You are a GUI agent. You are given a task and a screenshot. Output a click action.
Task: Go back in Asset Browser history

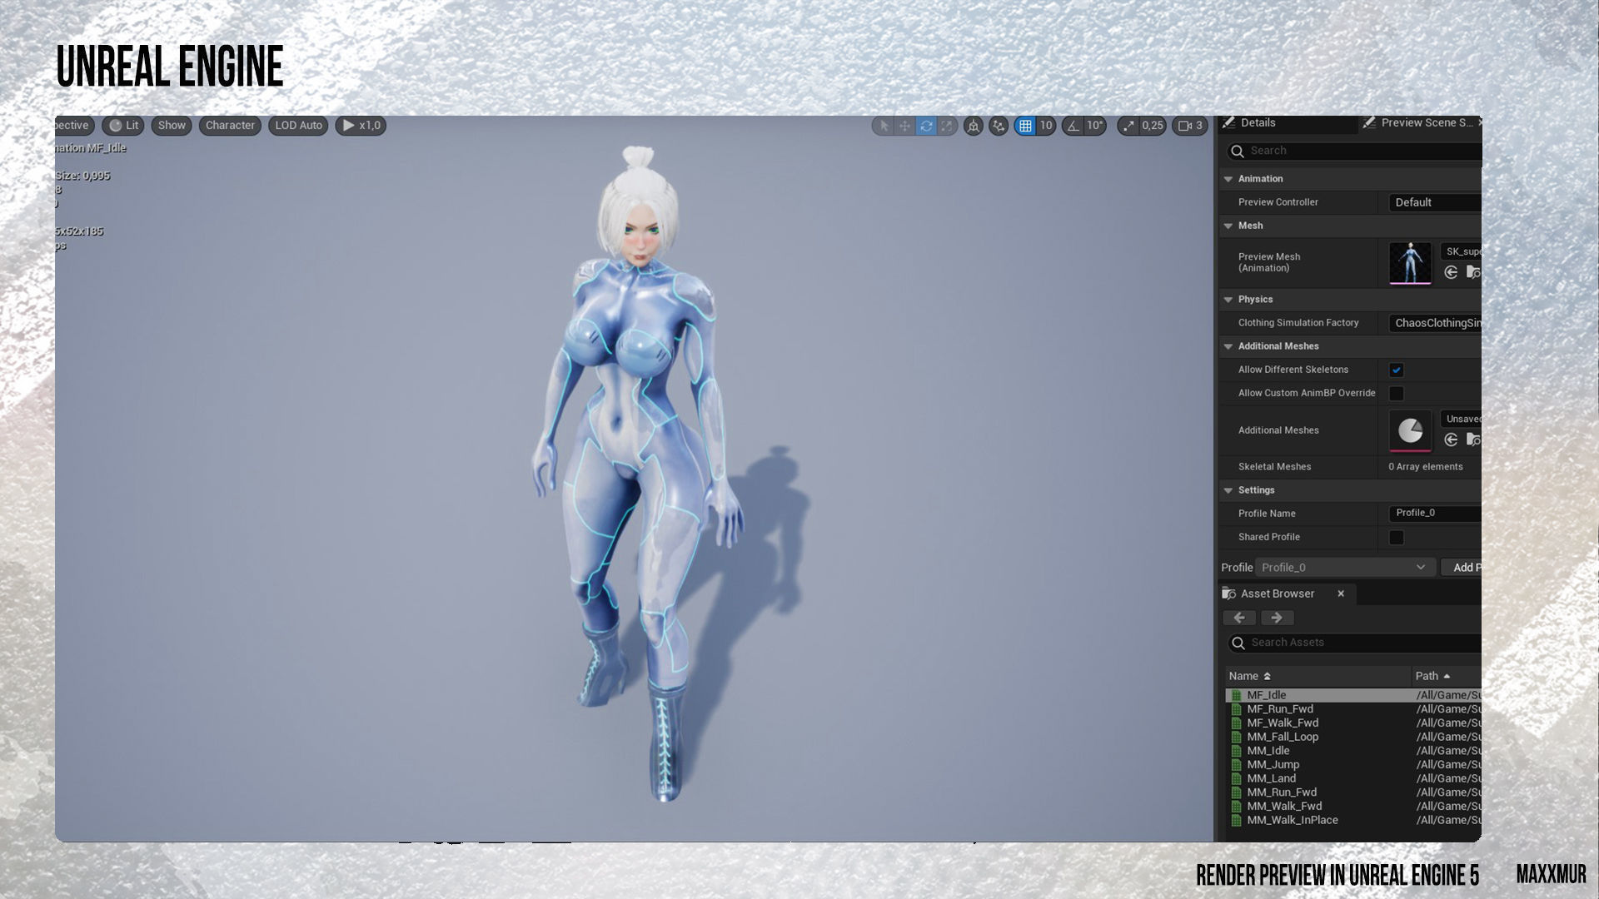[1239, 618]
